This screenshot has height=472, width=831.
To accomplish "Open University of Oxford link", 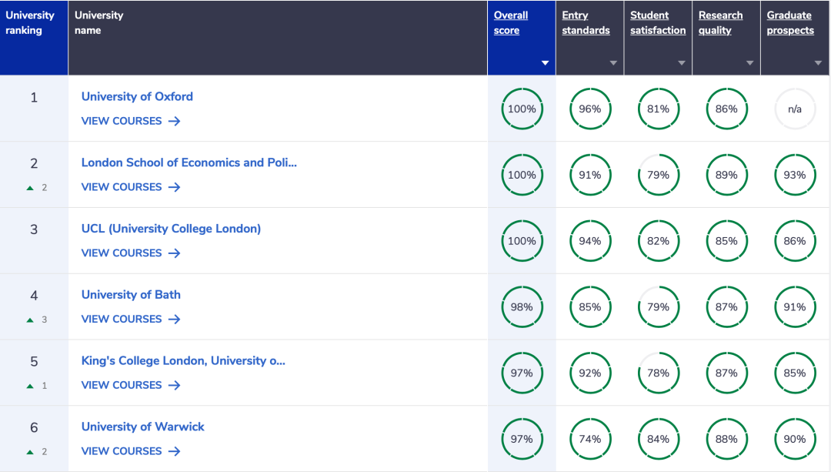I will pos(137,96).
